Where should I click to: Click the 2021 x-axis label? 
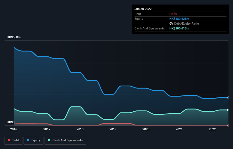click(x=179, y=129)
